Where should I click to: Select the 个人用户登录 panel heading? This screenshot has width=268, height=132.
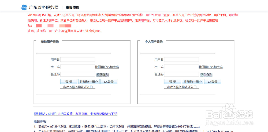[154, 42]
